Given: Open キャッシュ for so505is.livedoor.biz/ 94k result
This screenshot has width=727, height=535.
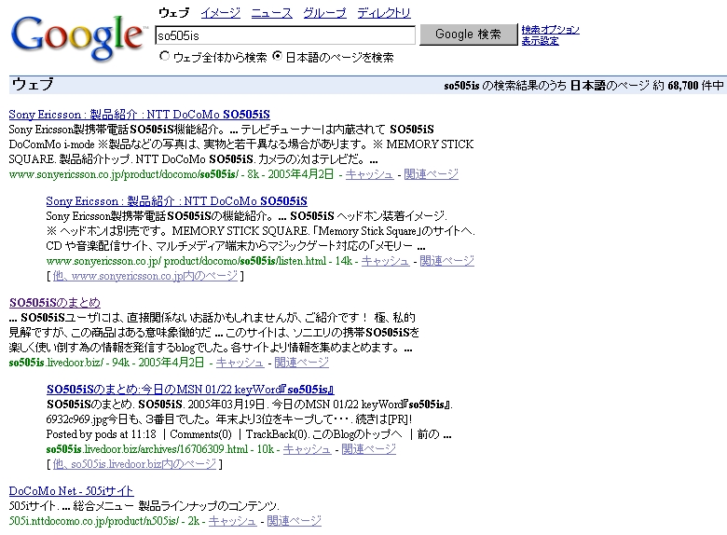Looking at the screenshot, I should pos(240,363).
